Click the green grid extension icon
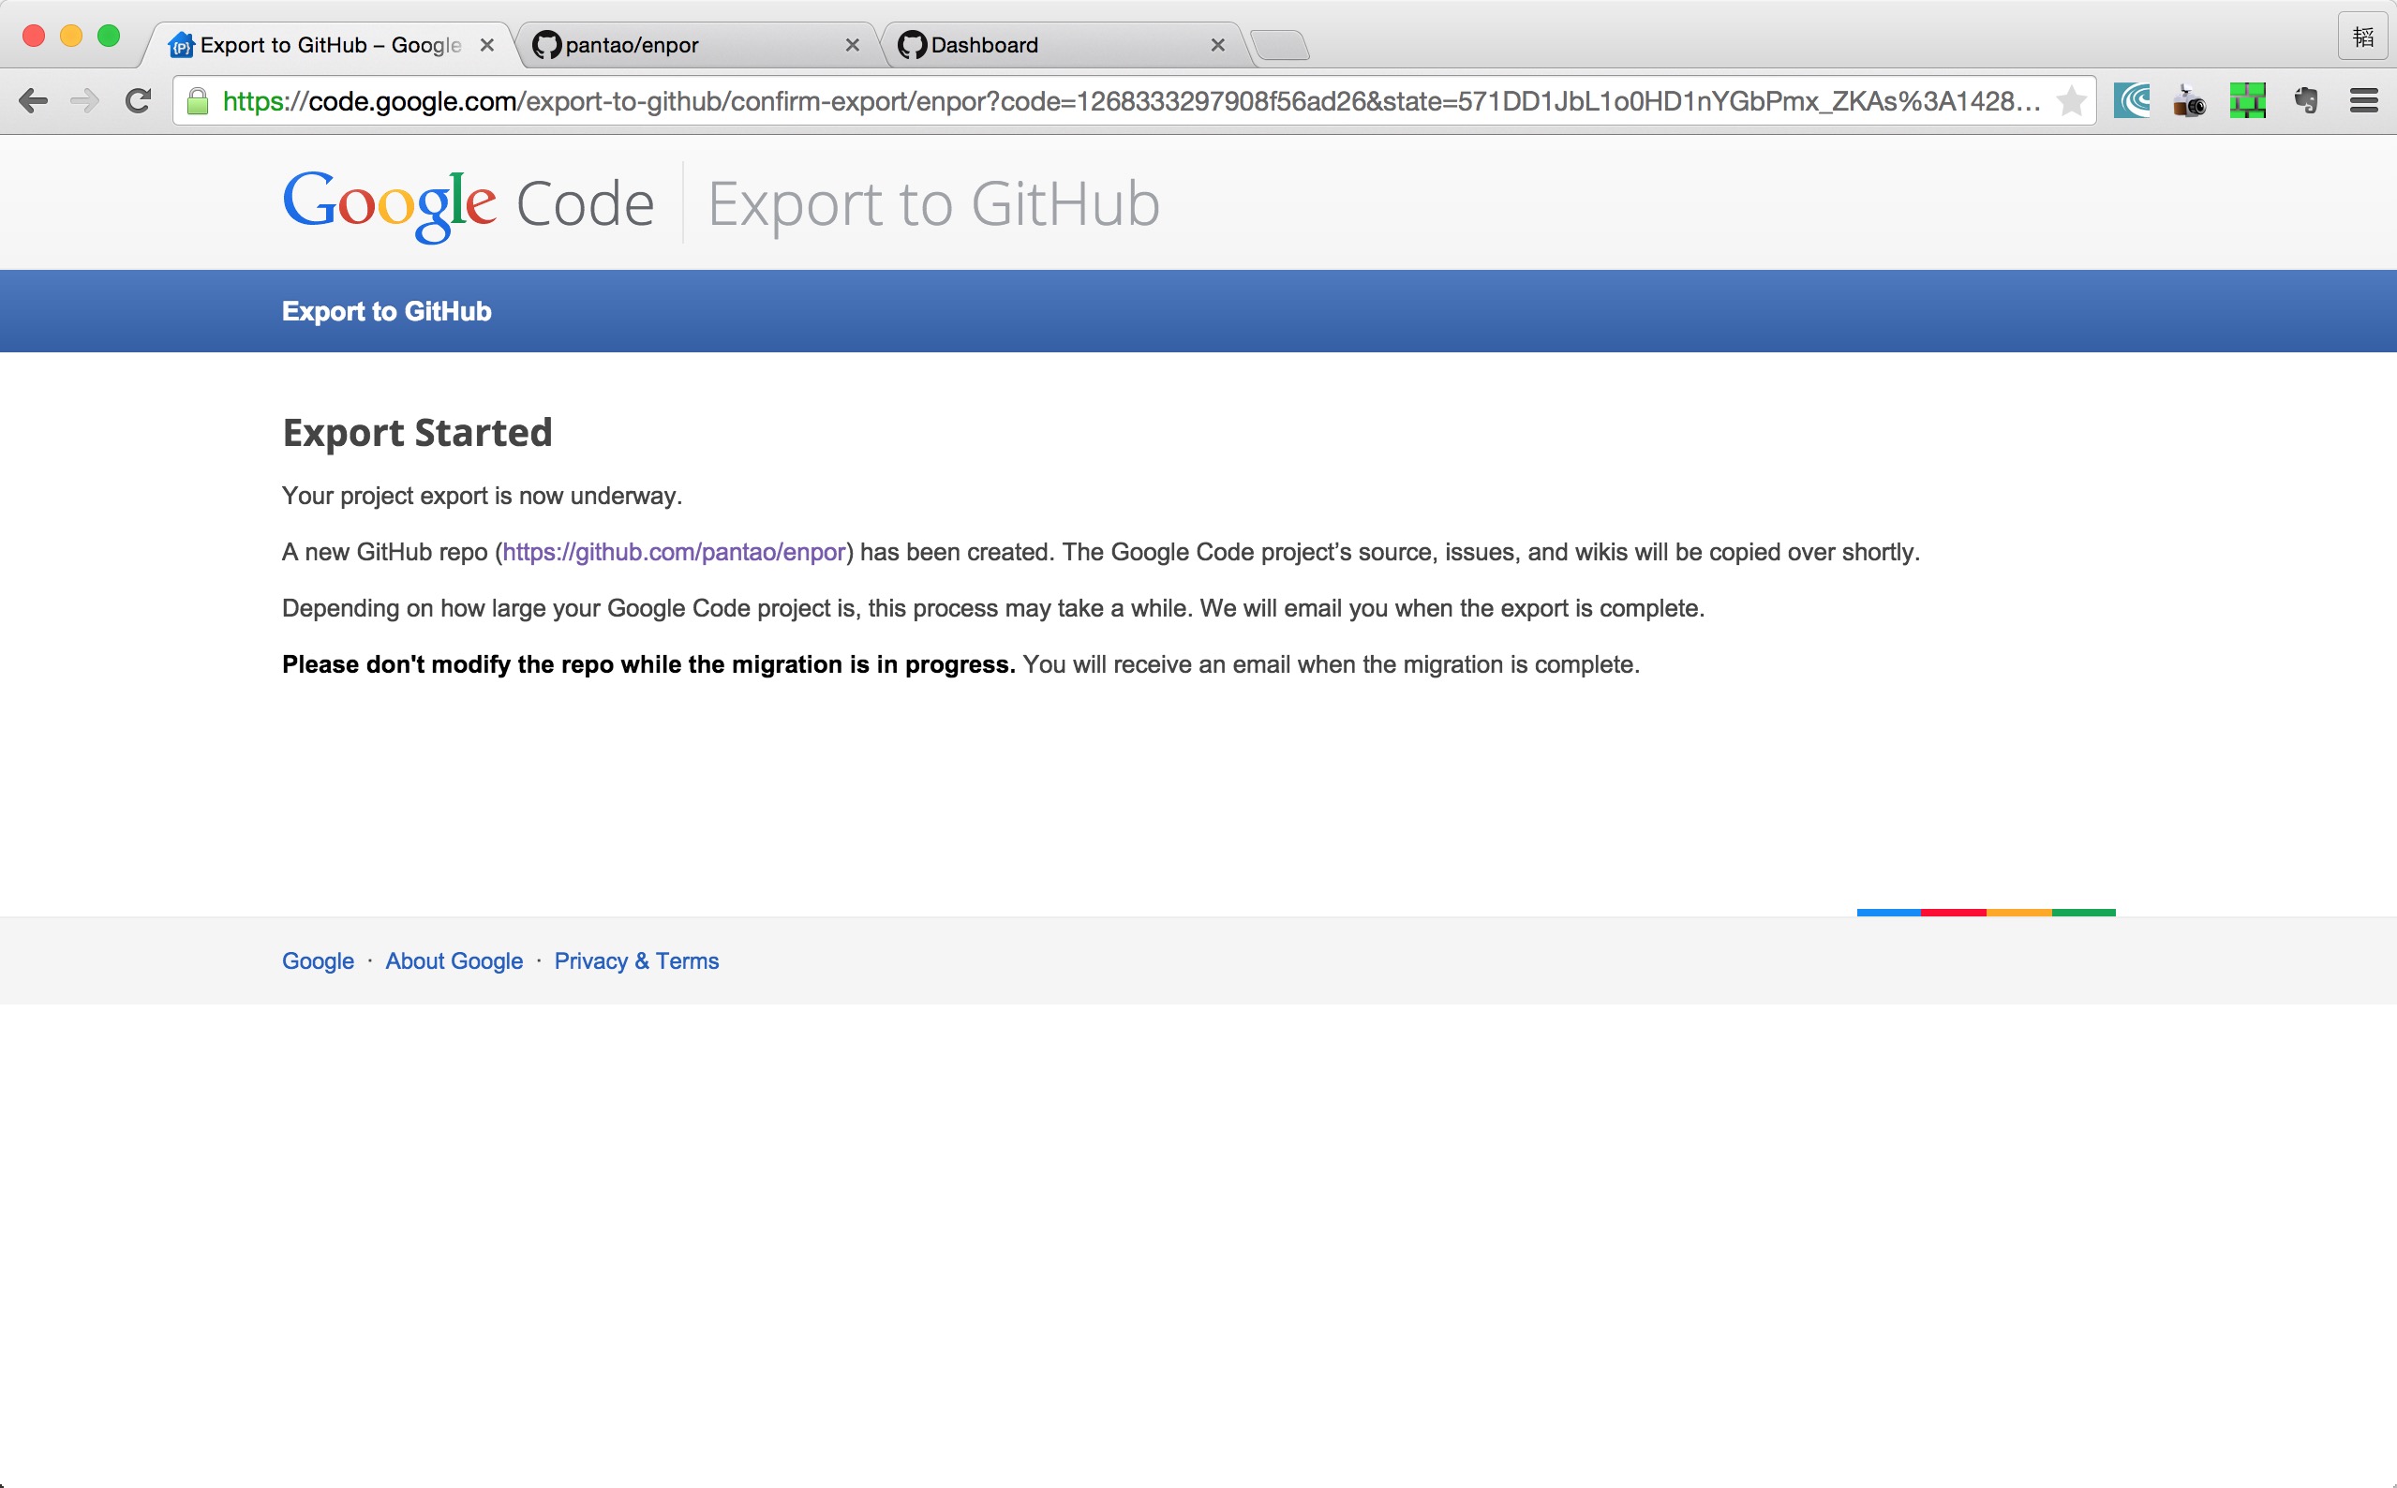The height and width of the screenshot is (1488, 2397). [2247, 100]
